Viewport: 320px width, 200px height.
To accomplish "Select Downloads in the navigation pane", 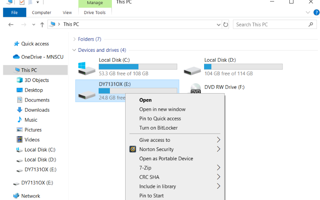I will click(37, 110).
